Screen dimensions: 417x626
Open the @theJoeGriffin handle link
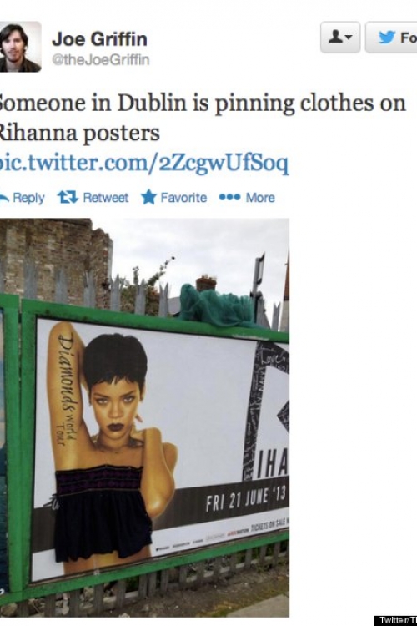point(101,60)
